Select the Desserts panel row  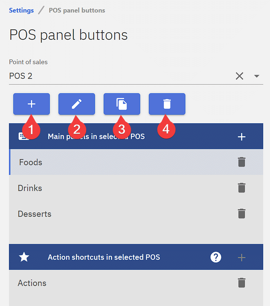(108, 214)
